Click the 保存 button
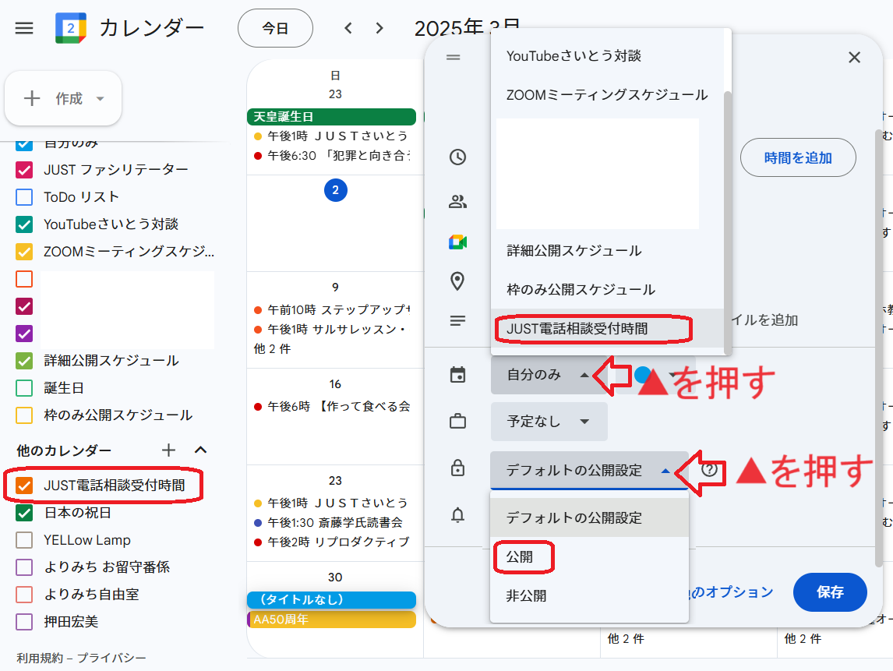 (829, 592)
